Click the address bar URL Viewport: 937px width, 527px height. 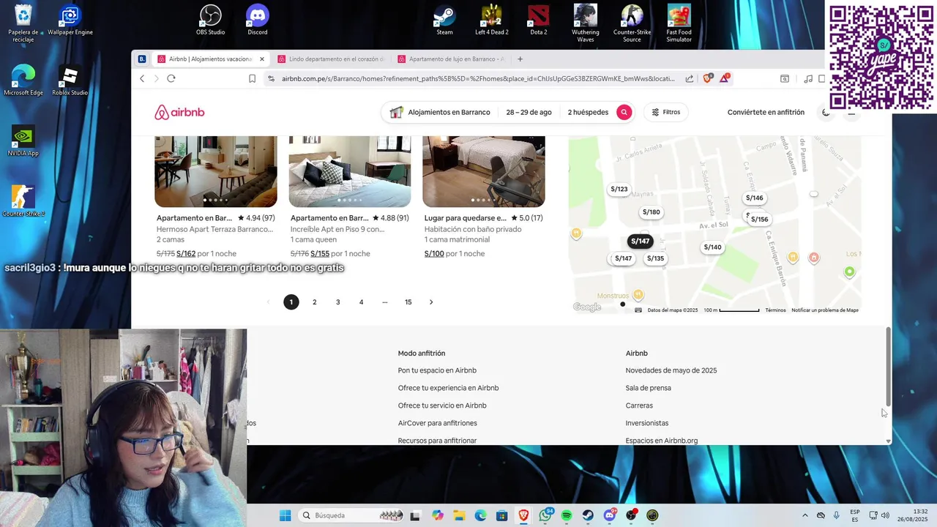pos(478,78)
